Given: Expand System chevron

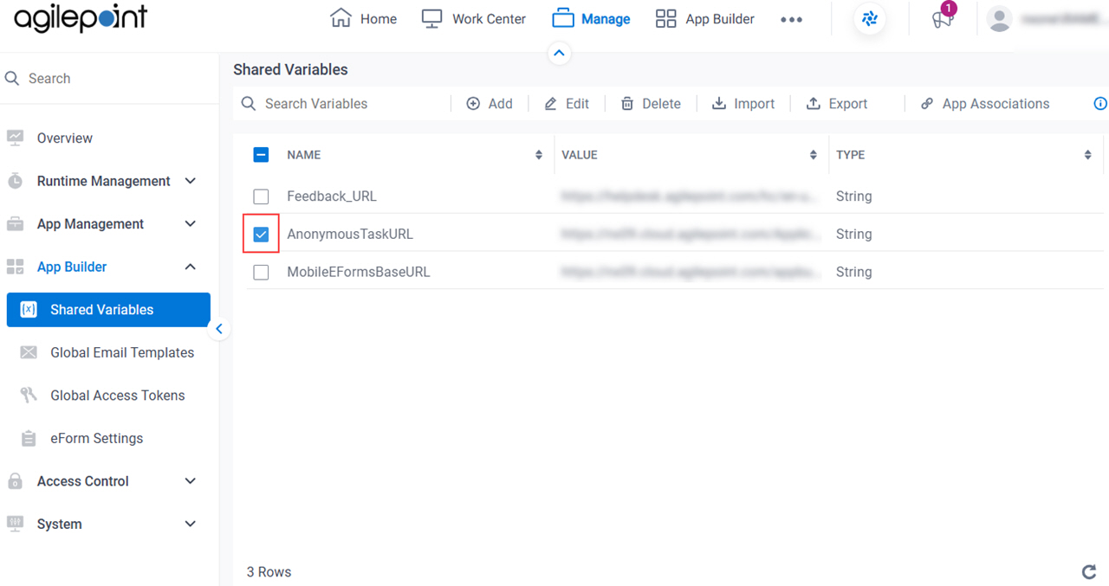Looking at the screenshot, I should pyautogui.click(x=191, y=524).
